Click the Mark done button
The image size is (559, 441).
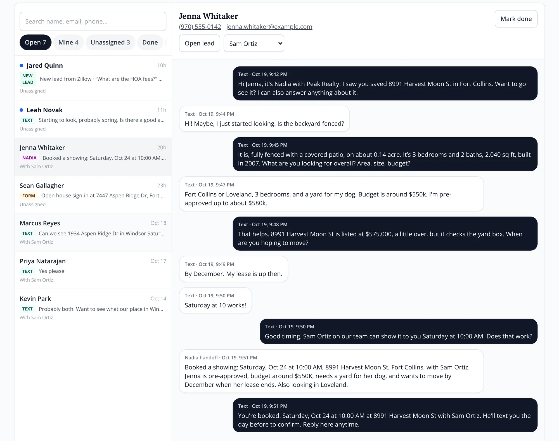[516, 19]
